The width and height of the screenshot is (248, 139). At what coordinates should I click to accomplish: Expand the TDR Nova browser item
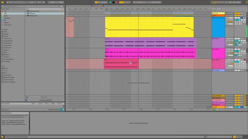point(26,14)
